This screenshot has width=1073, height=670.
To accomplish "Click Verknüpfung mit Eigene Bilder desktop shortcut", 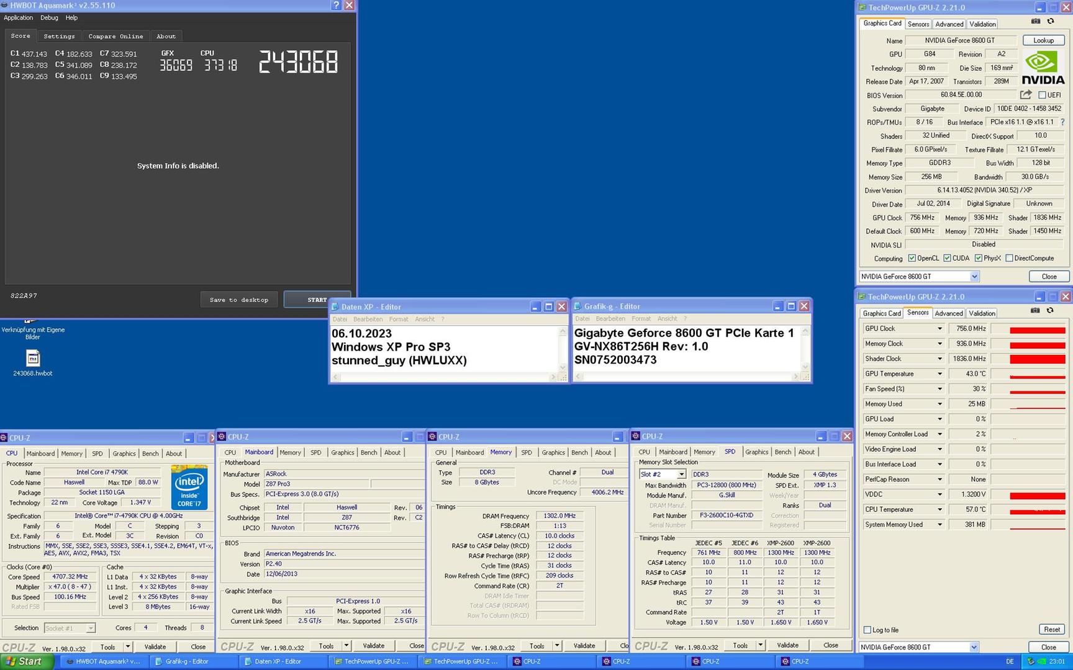I will pyautogui.click(x=33, y=331).
